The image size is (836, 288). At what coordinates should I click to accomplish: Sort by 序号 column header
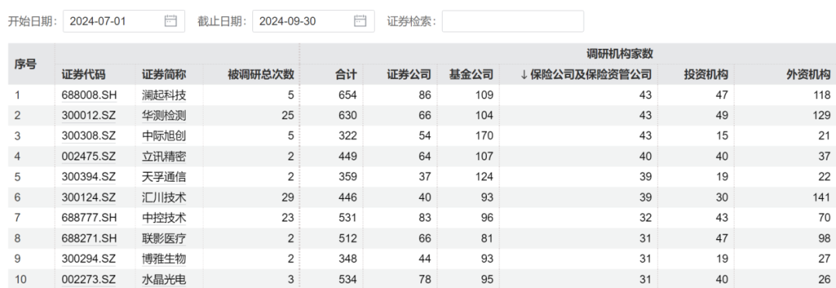pos(25,64)
